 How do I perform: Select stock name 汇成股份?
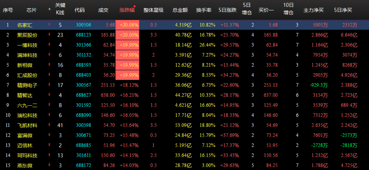click(27, 75)
